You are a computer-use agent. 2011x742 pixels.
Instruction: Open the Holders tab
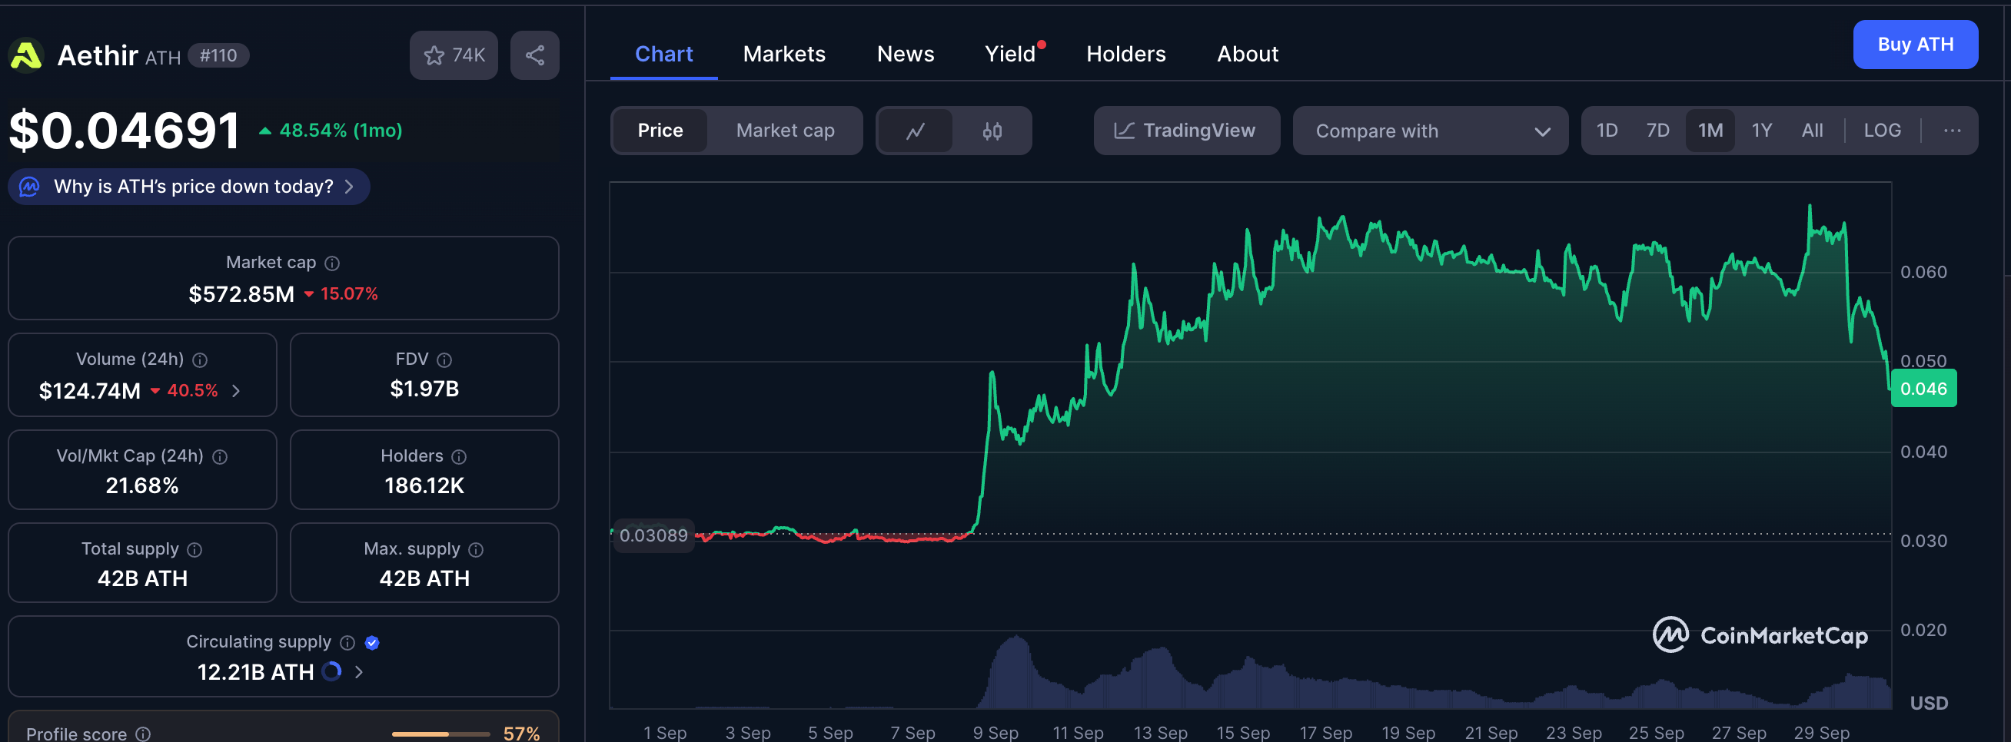pos(1125,54)
